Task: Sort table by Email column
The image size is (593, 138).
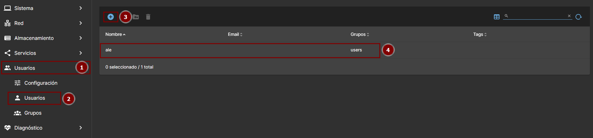Action: pyautogui.click(x=234, y=34)
